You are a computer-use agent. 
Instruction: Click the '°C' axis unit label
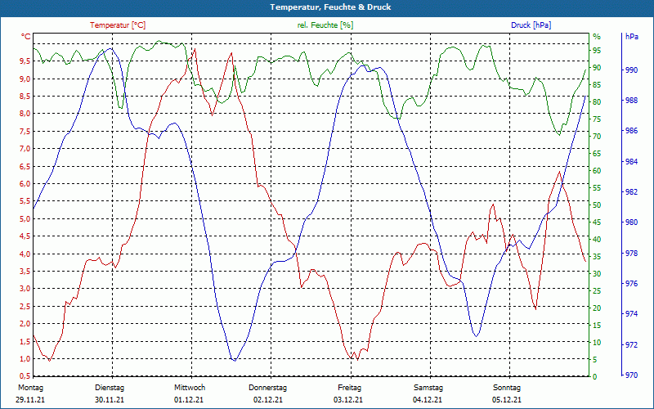[x=26, y=37]
